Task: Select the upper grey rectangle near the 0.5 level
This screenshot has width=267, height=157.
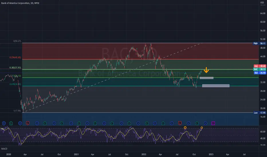Action: pyautogui.click(x=207, y=78)
